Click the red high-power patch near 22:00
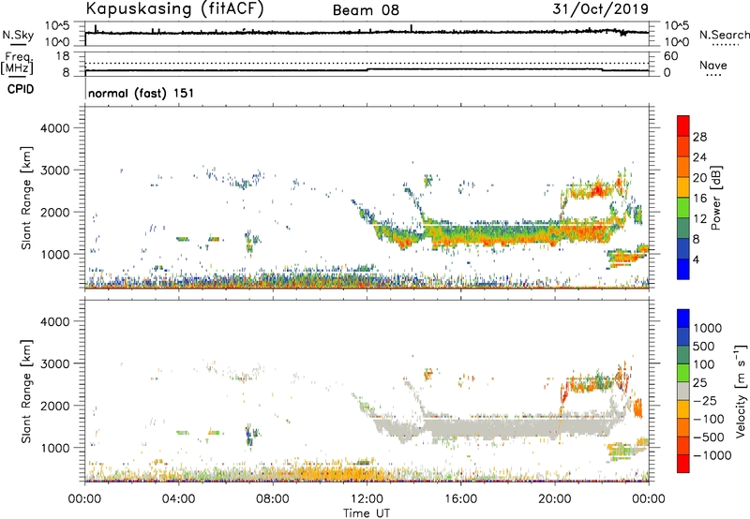 point(598,191)
